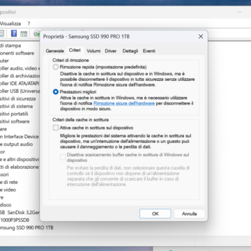Open the ? help menu in Device Manager
251x251 pixels.
point(29,24)
